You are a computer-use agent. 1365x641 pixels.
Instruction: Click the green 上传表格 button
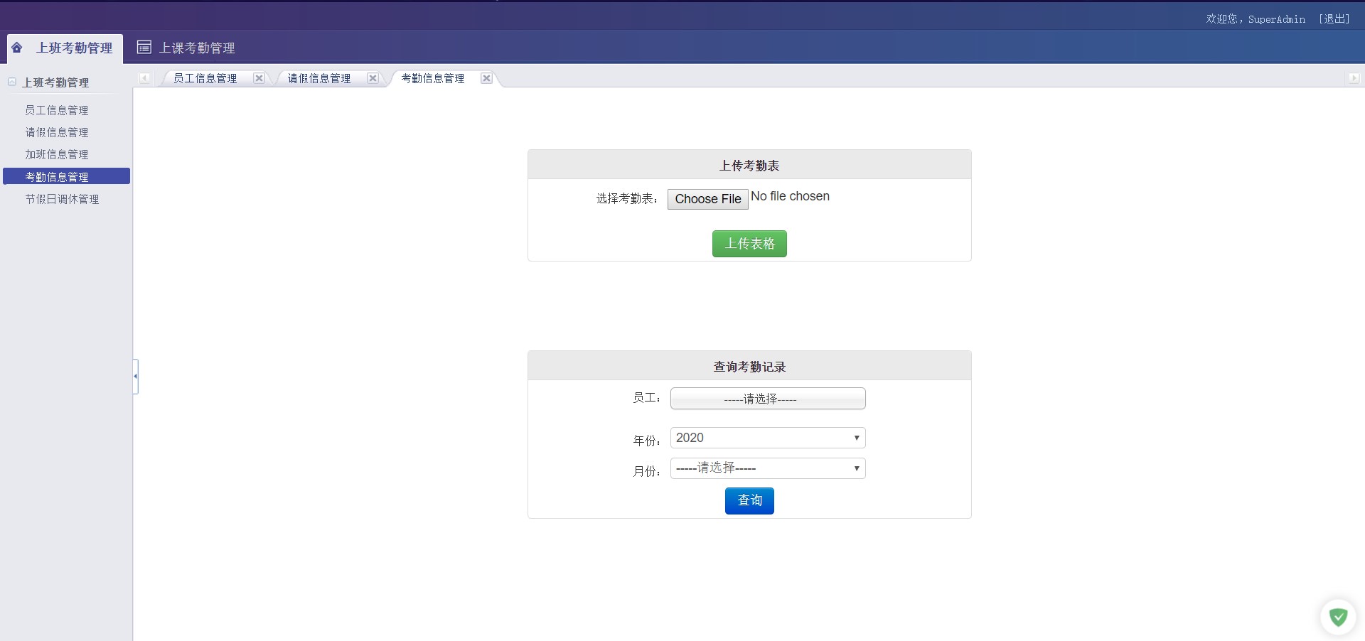749,244
